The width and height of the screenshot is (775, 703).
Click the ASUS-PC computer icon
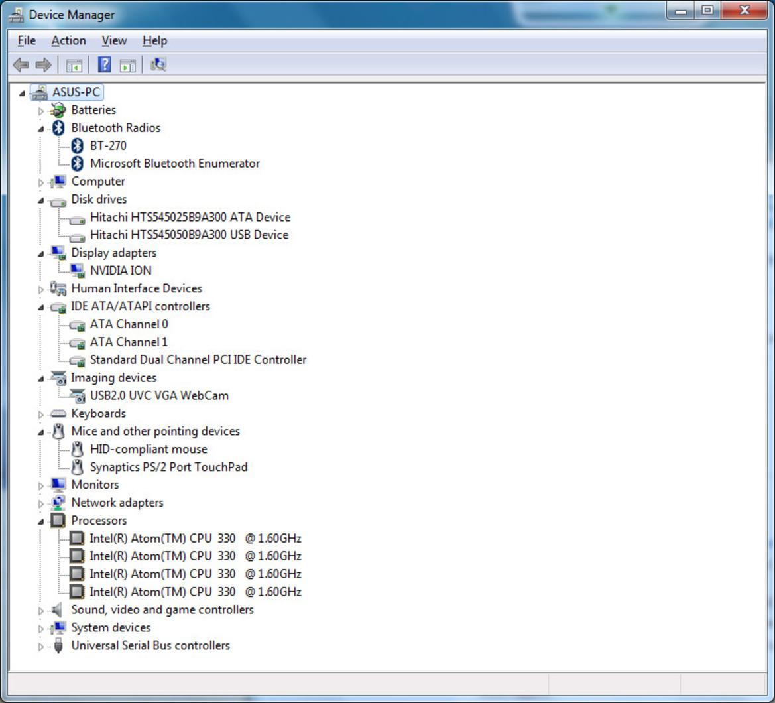[40, 92]
